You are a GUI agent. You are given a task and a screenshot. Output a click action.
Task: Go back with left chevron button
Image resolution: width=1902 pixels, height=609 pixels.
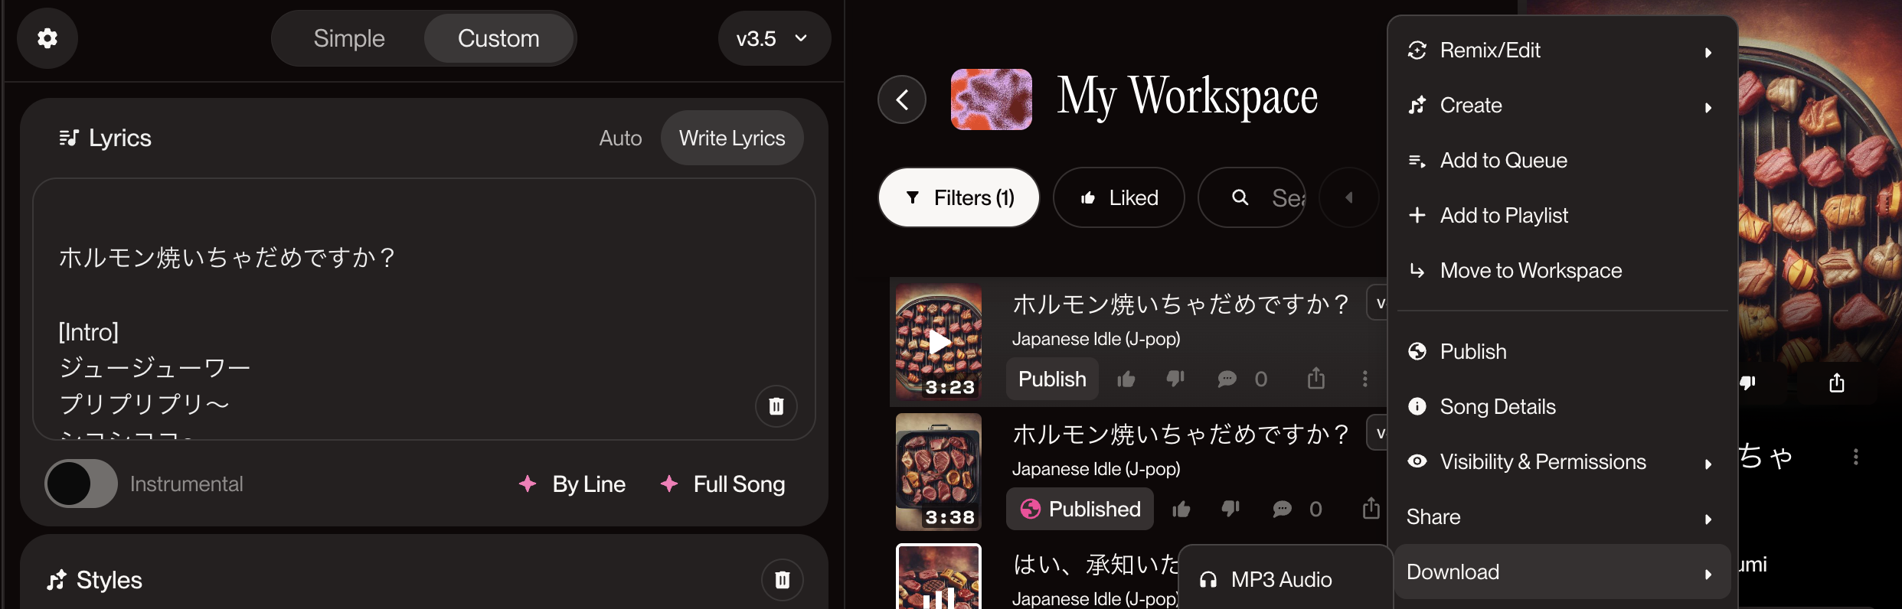click(x=902, y=99)
